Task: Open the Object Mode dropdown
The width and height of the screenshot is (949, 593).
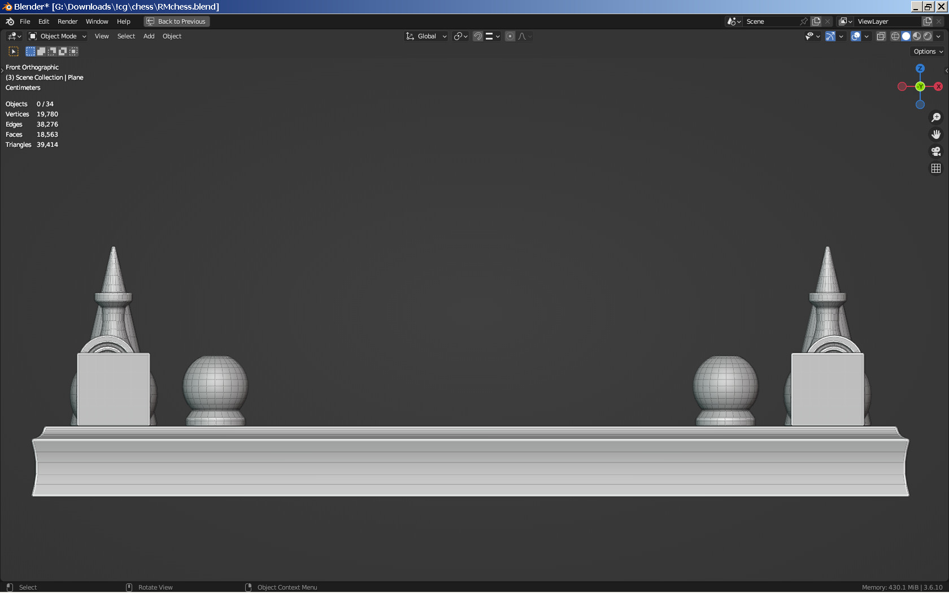Action: (58, 36)
